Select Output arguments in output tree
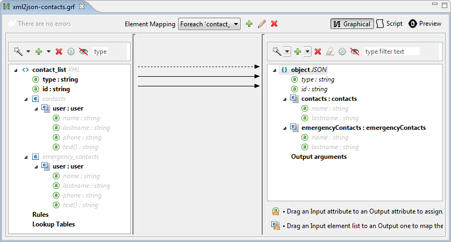 (x=319, y=157)
